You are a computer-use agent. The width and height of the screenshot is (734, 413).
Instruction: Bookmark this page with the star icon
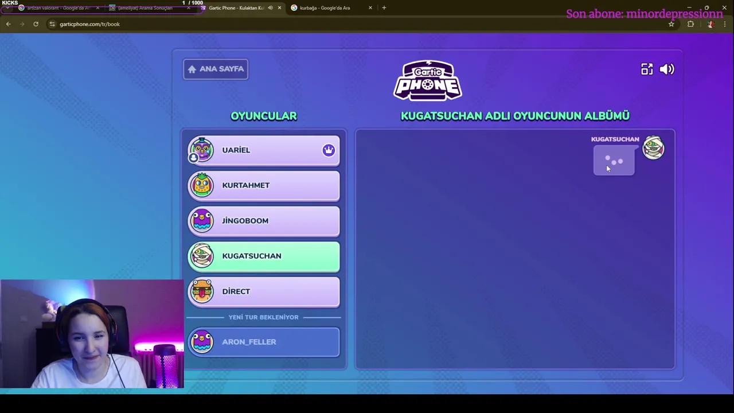pyautogui.click(x=671, y=24)
